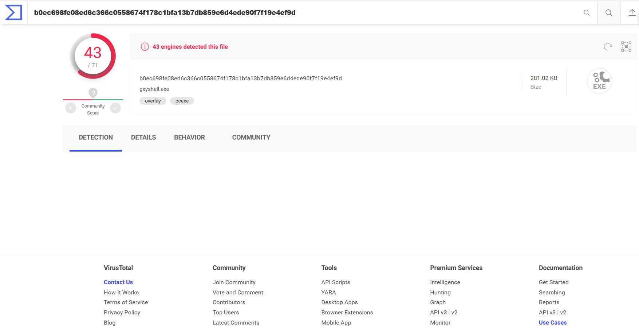This screenshot has width=639, height=330.
Task: Open the Hunting premium link
Action: point(441,293)
